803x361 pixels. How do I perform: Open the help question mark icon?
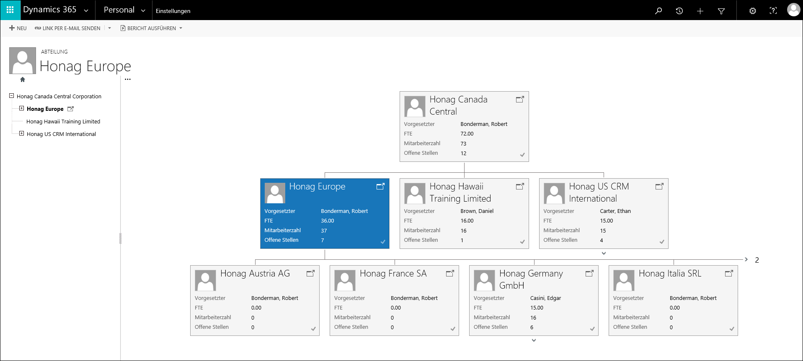(x=773, y=11)
